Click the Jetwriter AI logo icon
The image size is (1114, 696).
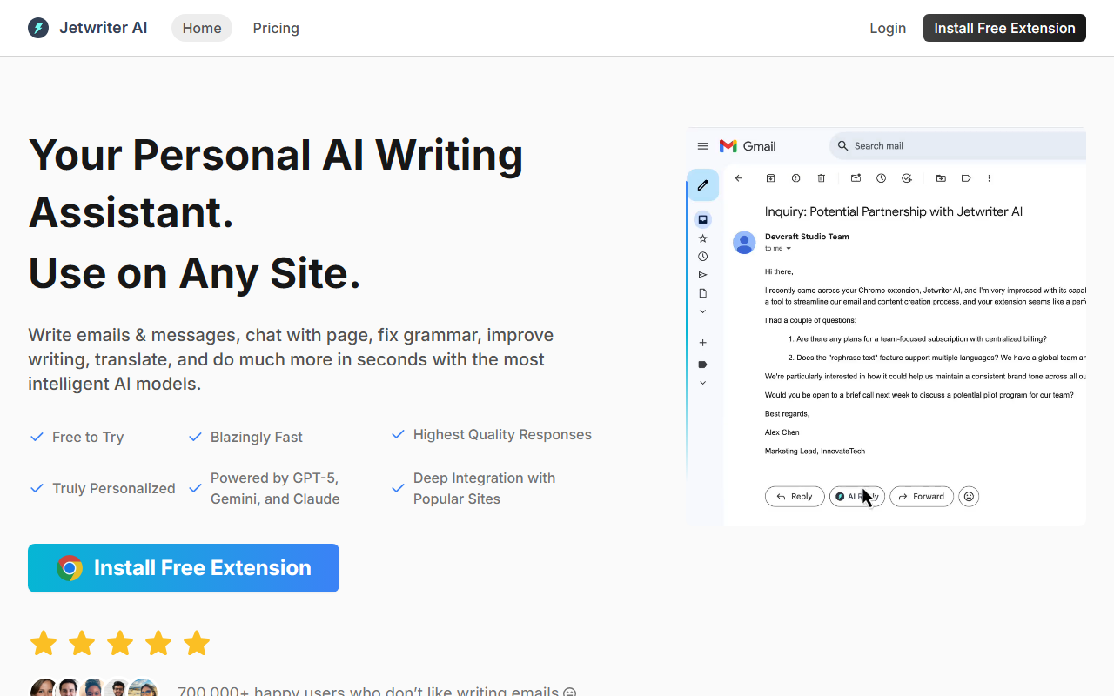tap(38, 28)
